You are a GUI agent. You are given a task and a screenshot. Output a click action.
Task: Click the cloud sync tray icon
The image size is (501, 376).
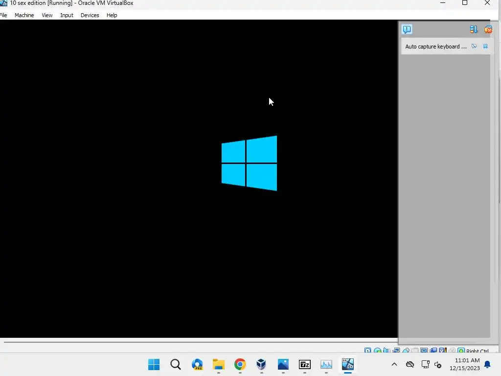410,364
